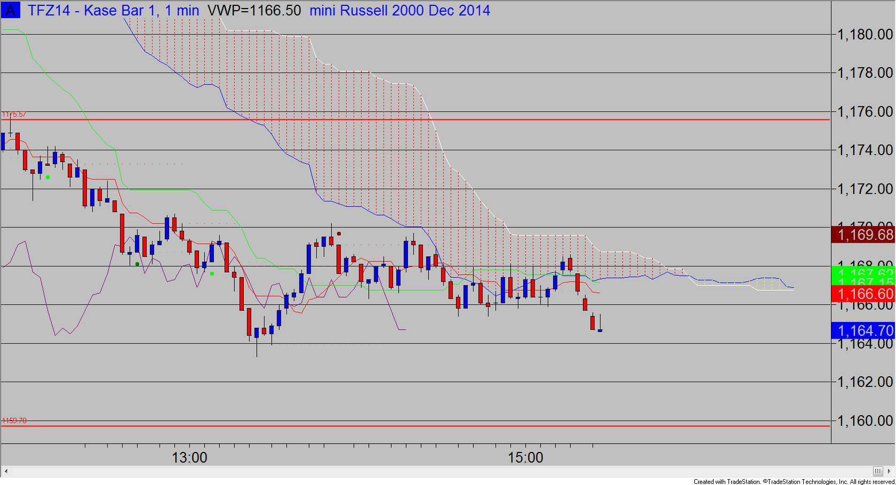Click the "VWP=1166.50" readout
The height and width of the screenshot is (485, 896).
(254, 10)
